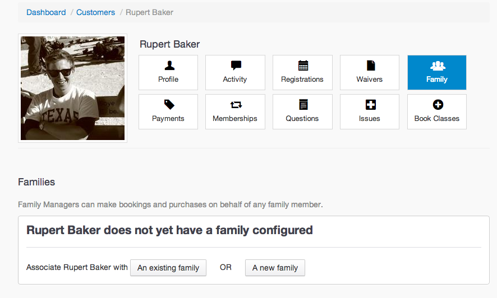Open the Waivers tab label
The image size is (497, 298).
370,80
